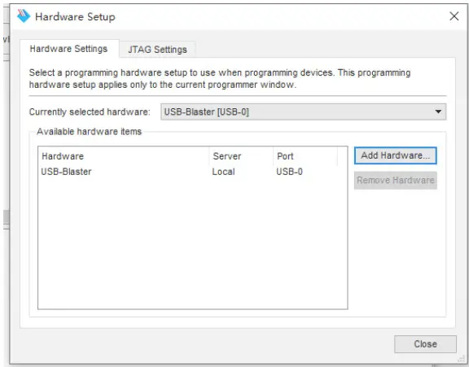This screenshot has width=469, height=367.
Task: Click the Remove Hardware button
Action: pos(396,180)
